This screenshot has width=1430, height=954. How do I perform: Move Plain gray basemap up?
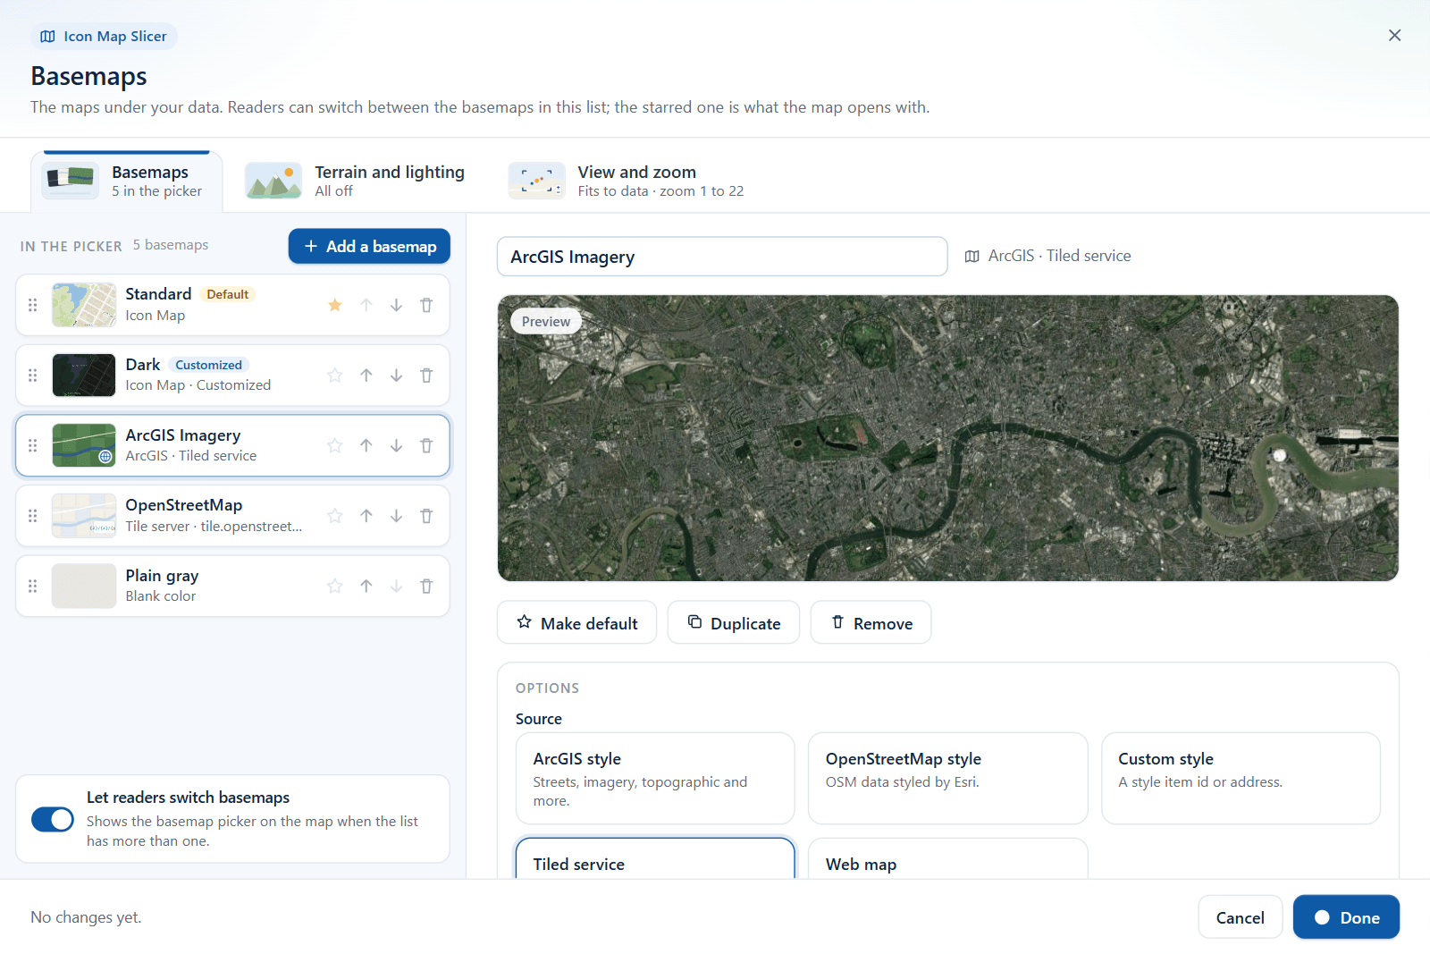click(x=366, y=587)
